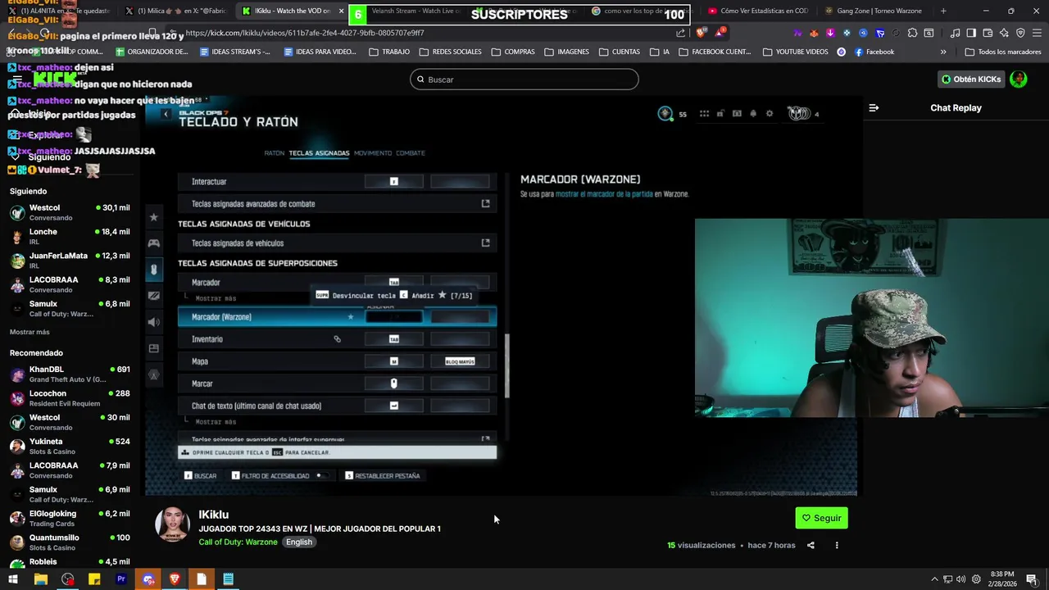Open the browser main menu hamburger icon

point(1036,33)
